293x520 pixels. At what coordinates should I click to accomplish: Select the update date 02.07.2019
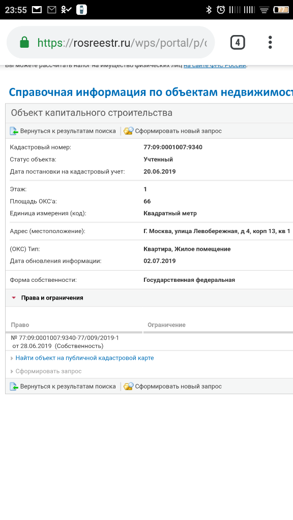(159, 261)
